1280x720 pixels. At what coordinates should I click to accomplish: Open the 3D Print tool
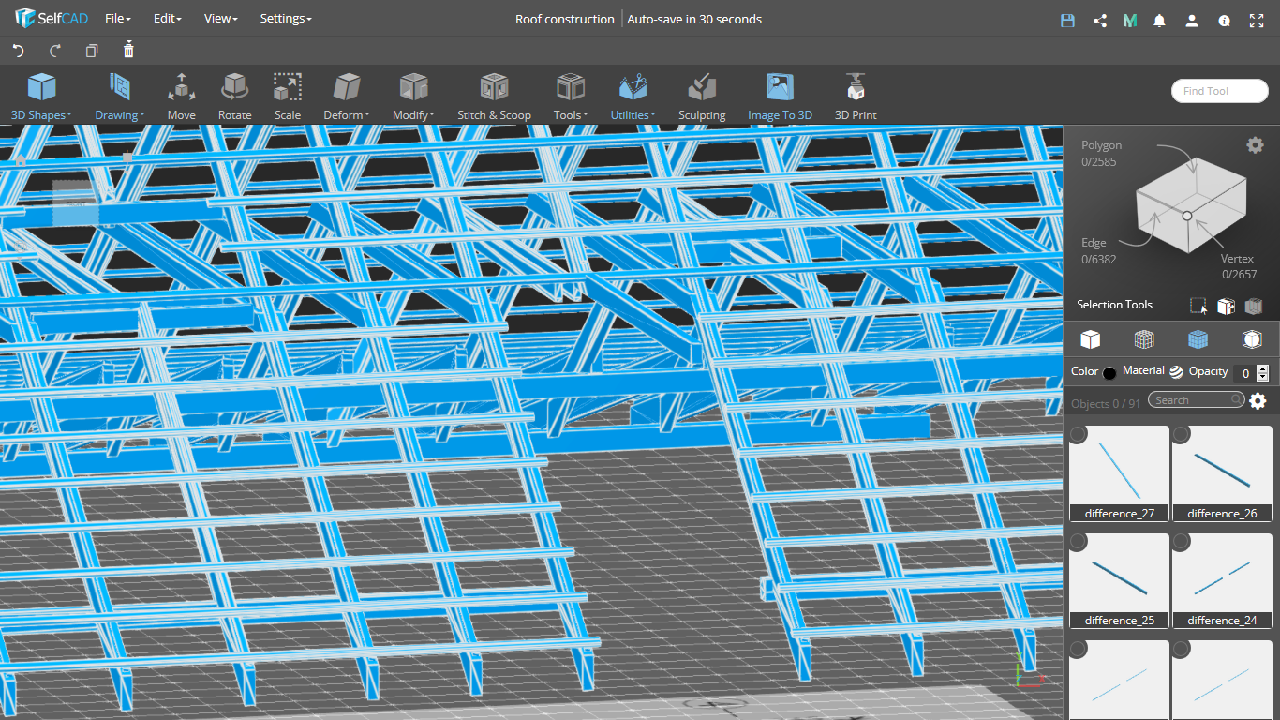point(856,97)
